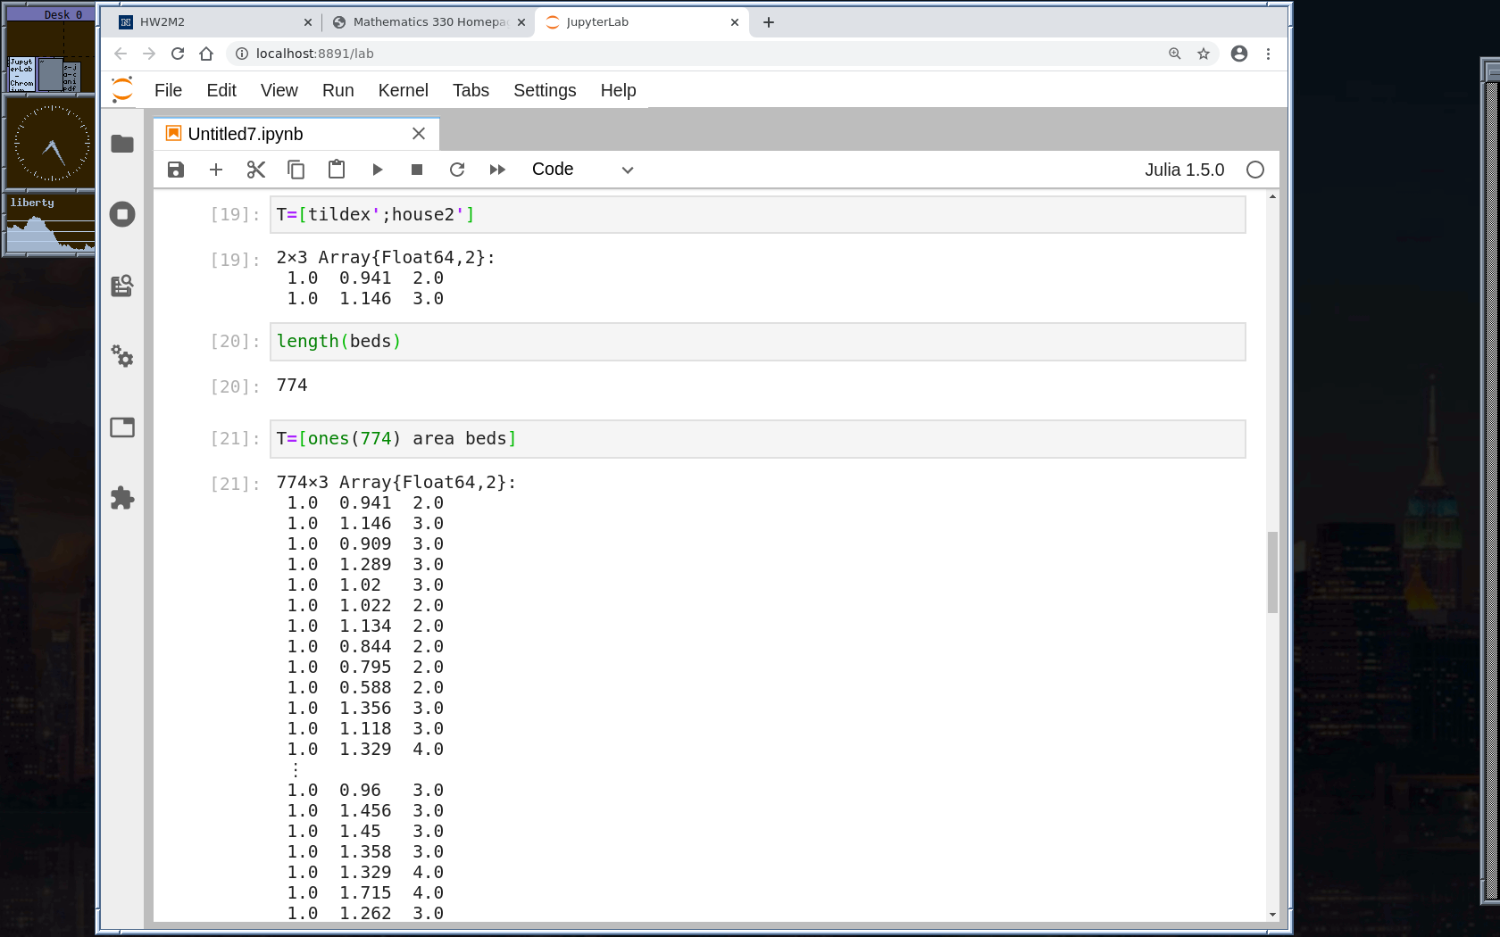Open the Extension Manager puzzle icon
The width and height of the screenshot is (1500, 937).
(x=122, y=498)
